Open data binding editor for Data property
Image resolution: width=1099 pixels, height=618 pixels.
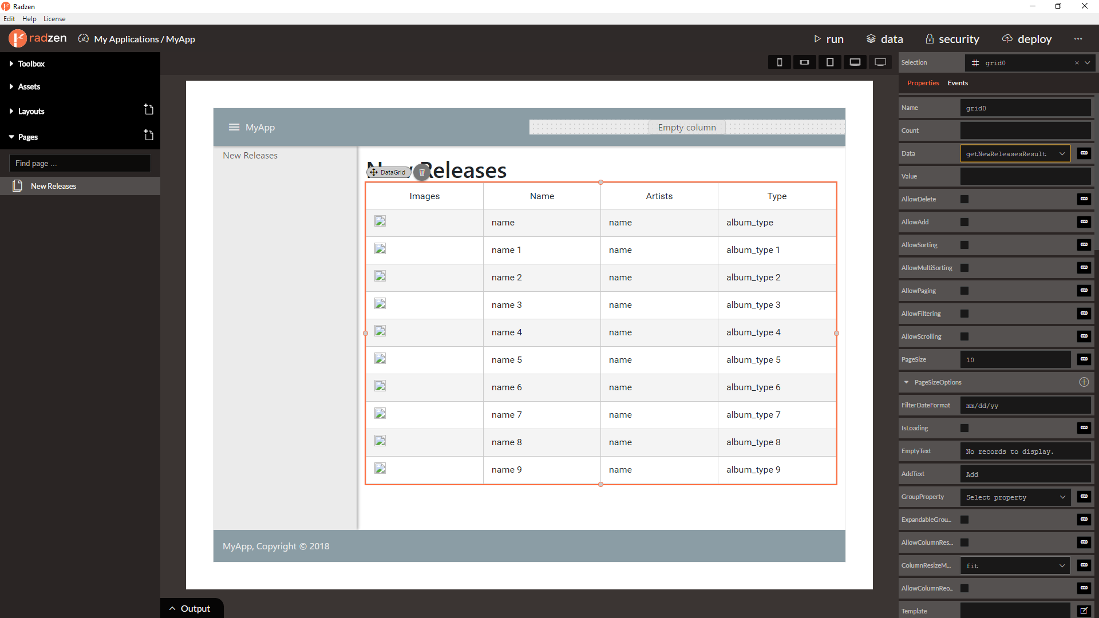click(1084, 153)
